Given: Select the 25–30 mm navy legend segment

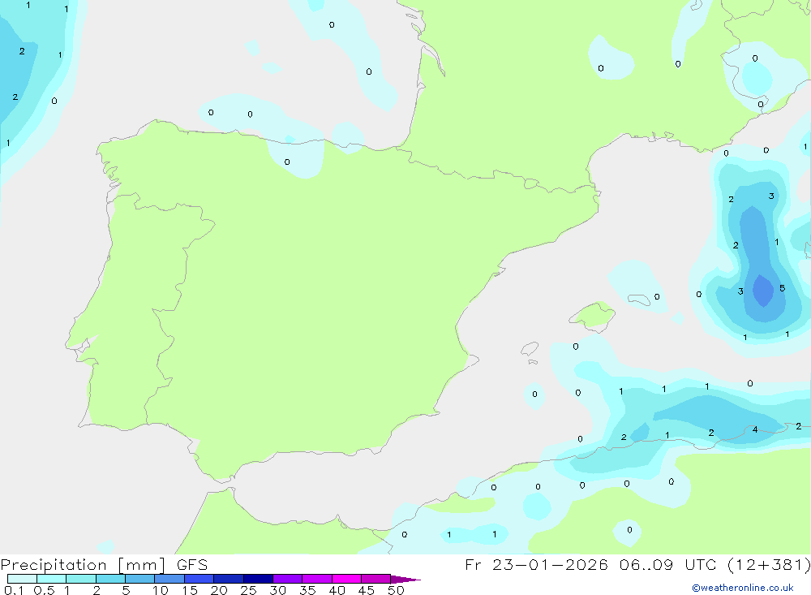Looking at the screenshot, I should click(x=258, y=579).
